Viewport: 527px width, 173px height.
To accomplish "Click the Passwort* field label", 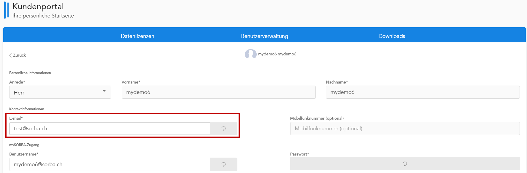I will point(299,154).
